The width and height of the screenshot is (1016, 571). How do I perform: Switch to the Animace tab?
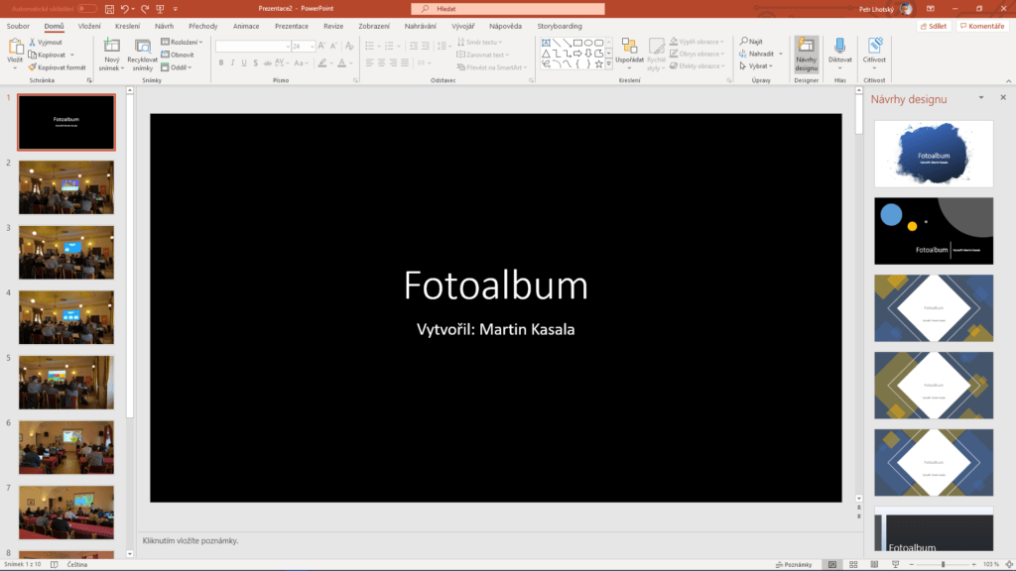coord(246,26)
